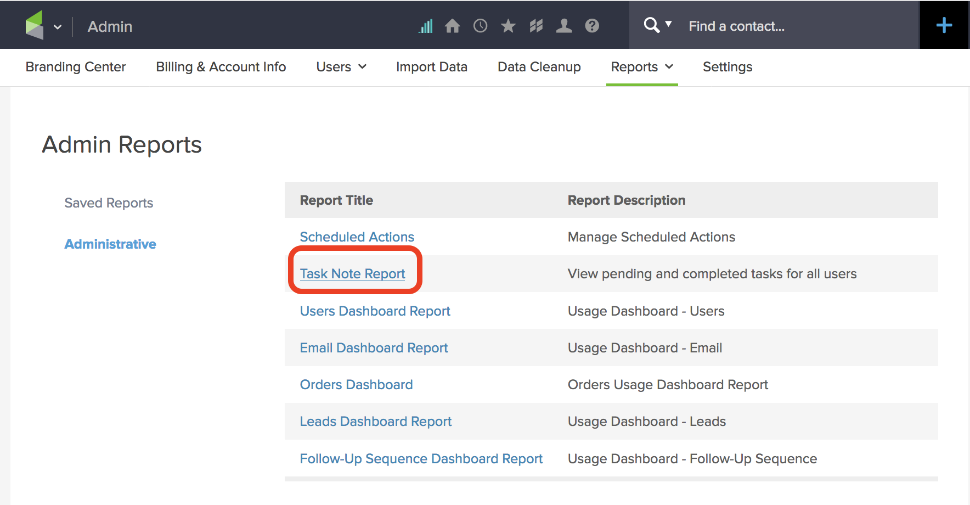Open recent items clock icon
This screenshot has width=970, height=505.
(x=480, y=25)
